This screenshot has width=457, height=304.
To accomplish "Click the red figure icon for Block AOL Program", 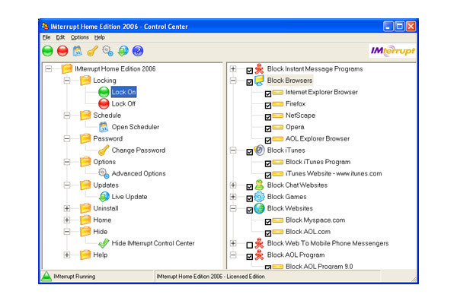I will point(259,255).
